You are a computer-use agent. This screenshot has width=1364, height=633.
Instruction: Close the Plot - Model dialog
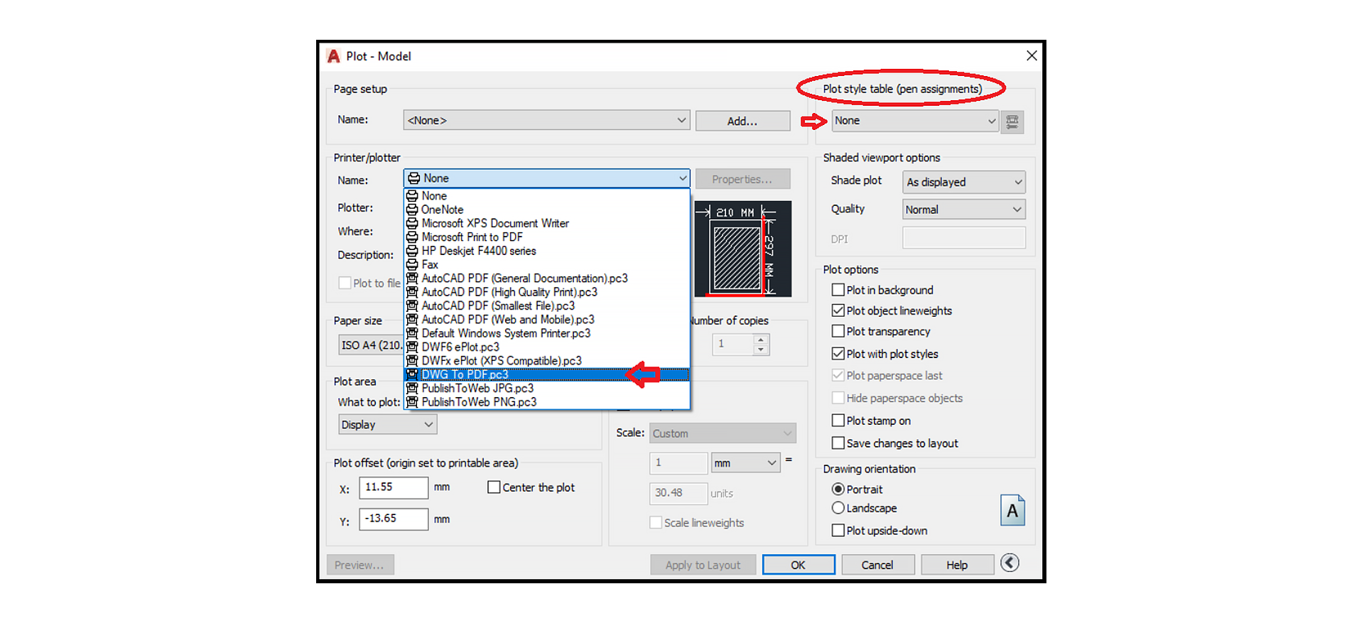coord(1032,55)
